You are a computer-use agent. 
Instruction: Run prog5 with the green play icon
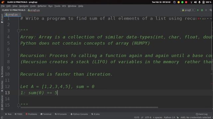[198, 10]
